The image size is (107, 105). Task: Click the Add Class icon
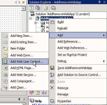(5, 87)
